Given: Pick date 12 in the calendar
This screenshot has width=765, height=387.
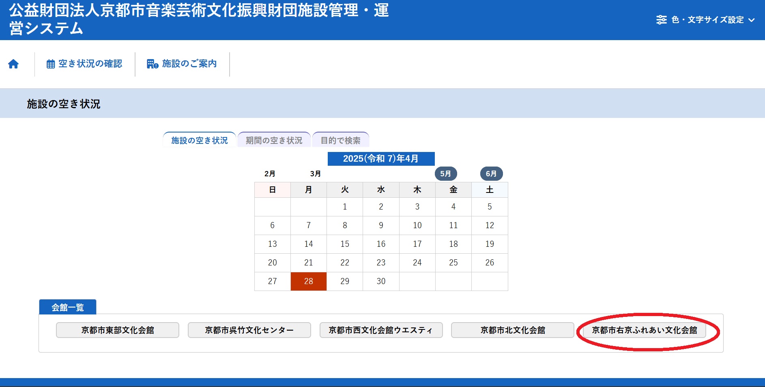Looking at the screenshot, I should [490, 225].
